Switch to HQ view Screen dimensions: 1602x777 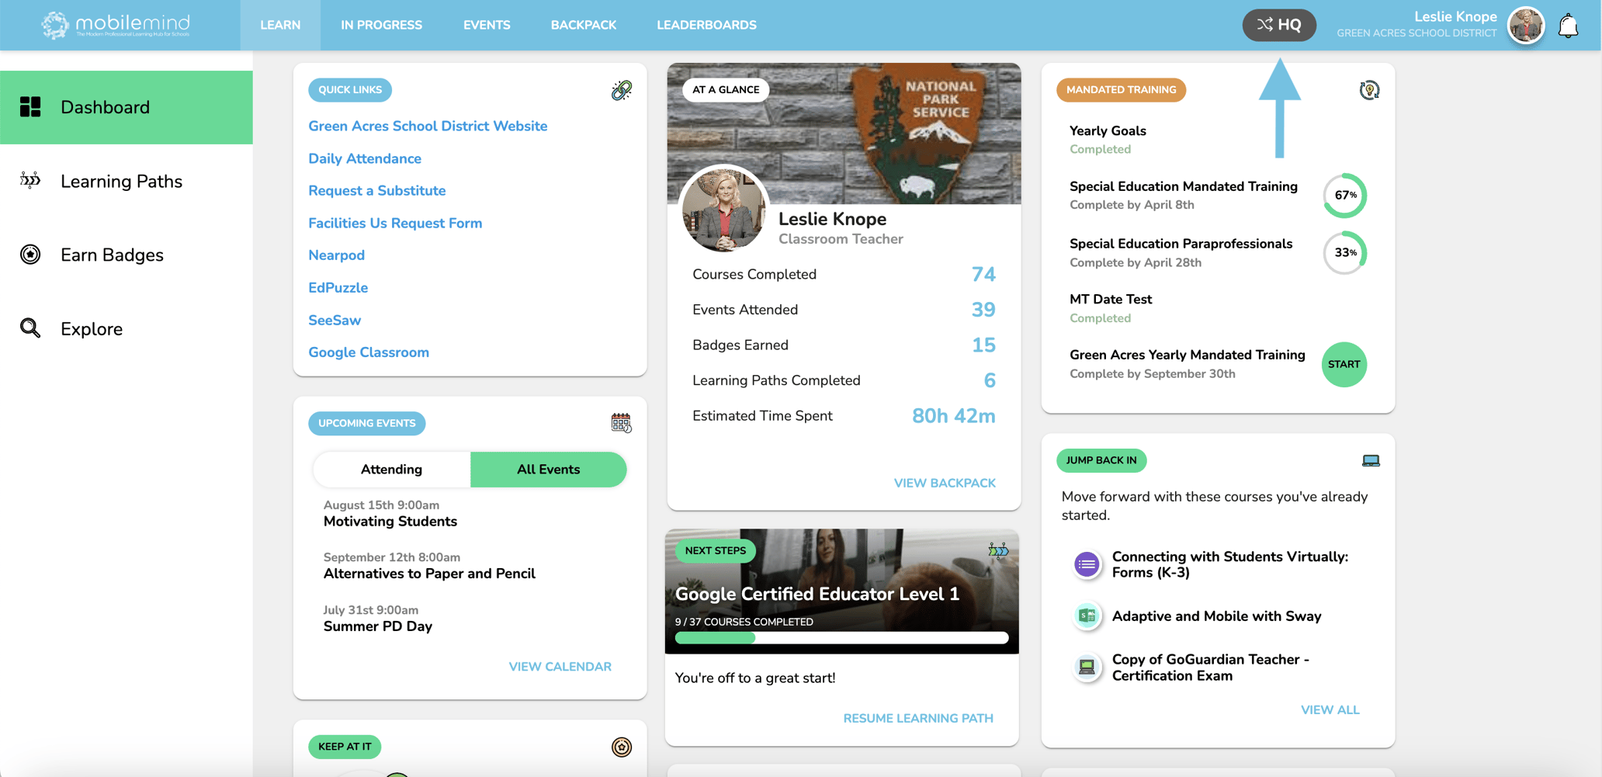click(1279, 25)
